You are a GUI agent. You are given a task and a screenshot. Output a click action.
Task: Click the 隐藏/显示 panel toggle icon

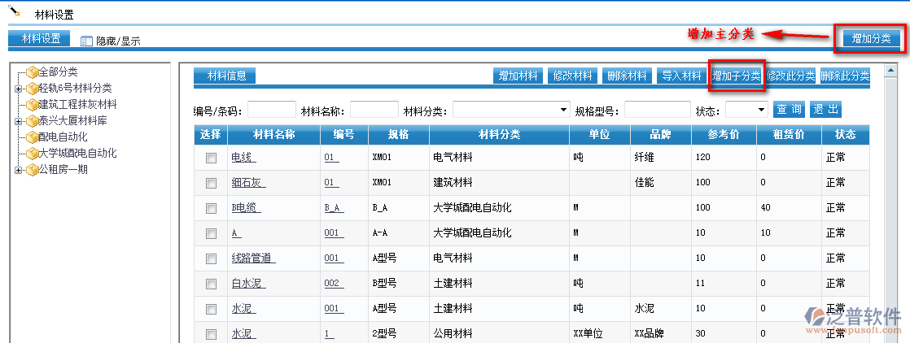87,41
